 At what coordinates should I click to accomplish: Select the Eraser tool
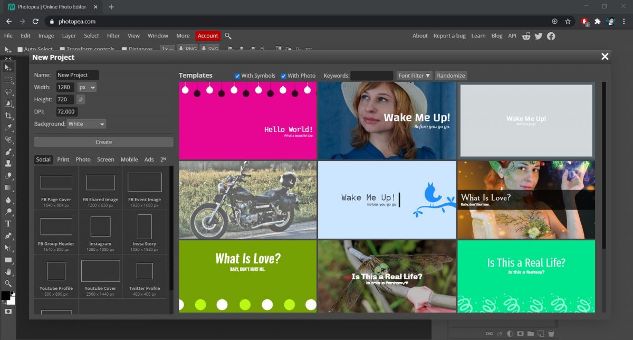(7, 176)
